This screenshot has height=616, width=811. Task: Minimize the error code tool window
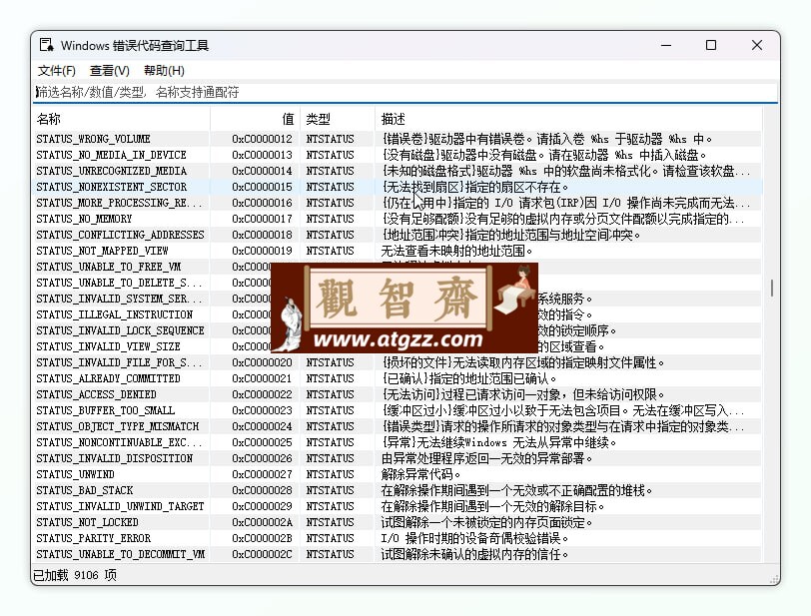pyautogui.click(x=666, y=45)
